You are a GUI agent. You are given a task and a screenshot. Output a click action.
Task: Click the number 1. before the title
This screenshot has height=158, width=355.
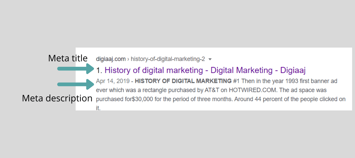point(99,70)
